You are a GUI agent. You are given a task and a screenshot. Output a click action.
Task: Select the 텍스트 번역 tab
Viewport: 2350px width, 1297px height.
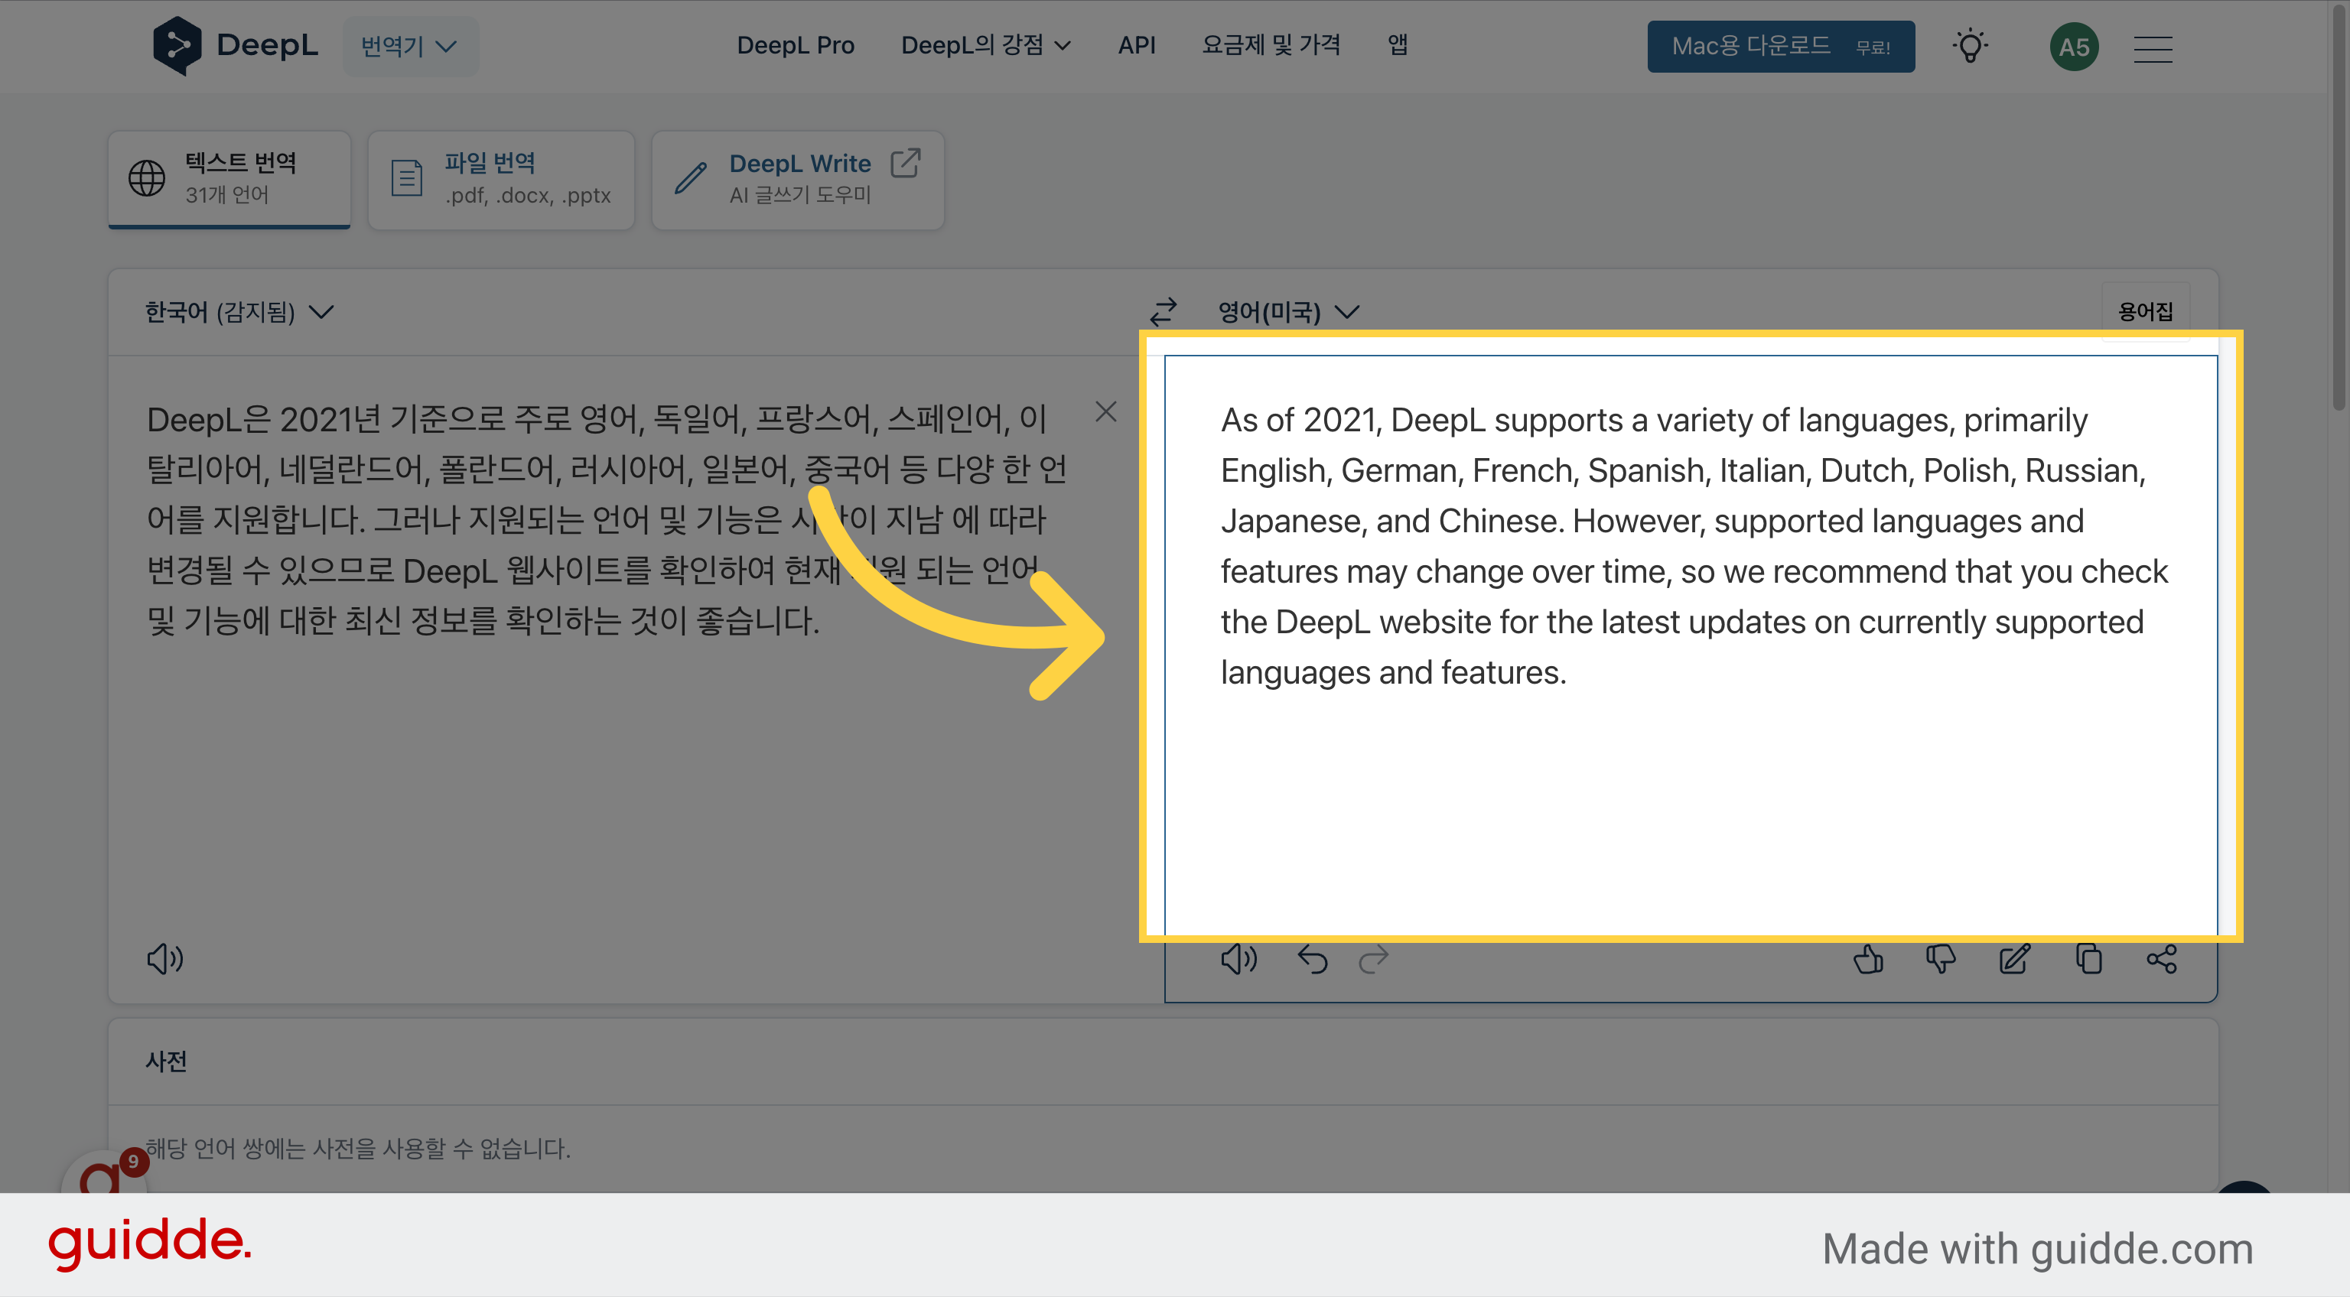pos(229,180)
